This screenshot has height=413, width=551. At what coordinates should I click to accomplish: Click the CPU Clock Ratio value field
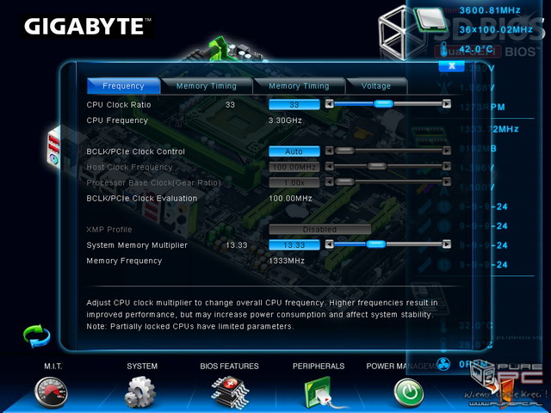pos(294,105)
